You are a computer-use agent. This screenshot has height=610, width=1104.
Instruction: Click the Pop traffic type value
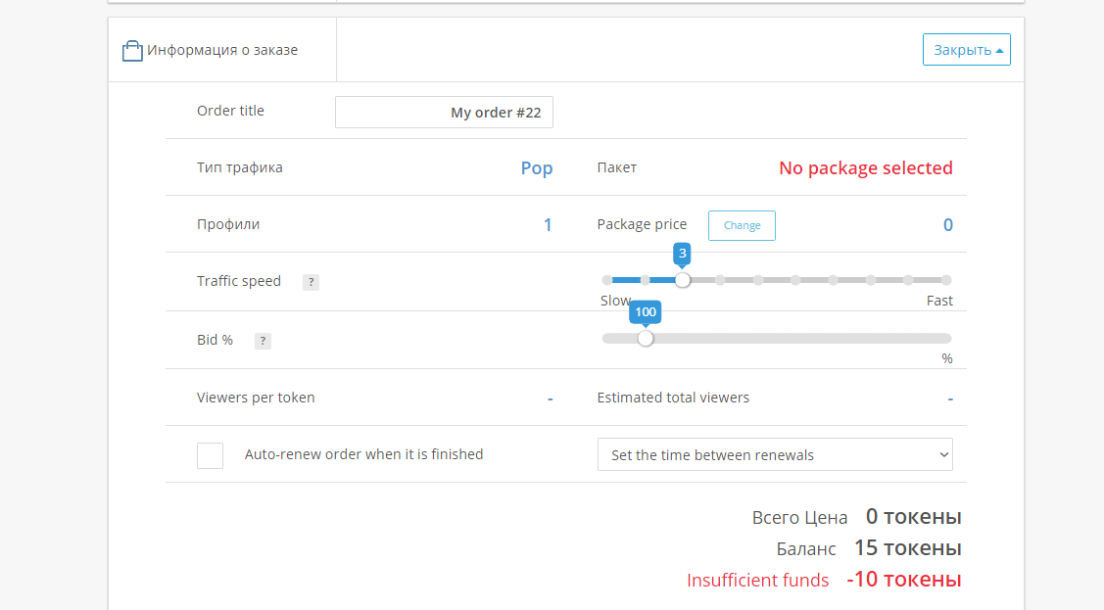pos(537,168)
